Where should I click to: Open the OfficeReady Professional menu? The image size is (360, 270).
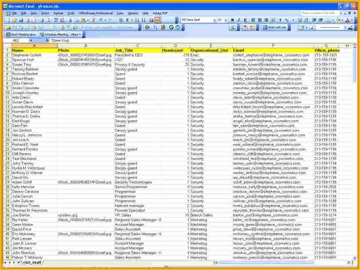click(96, 13)
